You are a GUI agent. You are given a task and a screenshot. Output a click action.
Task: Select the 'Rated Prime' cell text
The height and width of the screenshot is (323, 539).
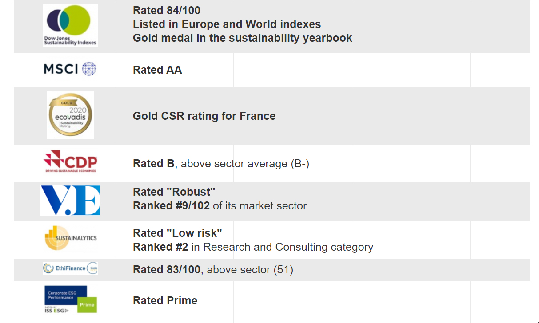click(x=165, y=301)
